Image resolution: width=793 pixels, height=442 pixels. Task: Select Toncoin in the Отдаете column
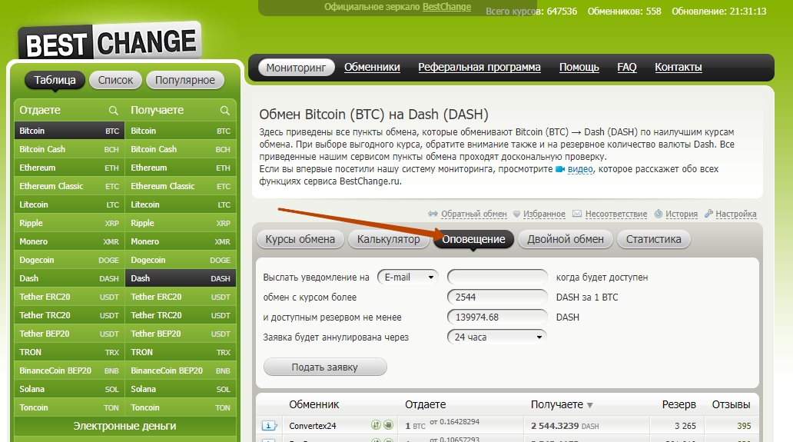[x=69, y=407]
